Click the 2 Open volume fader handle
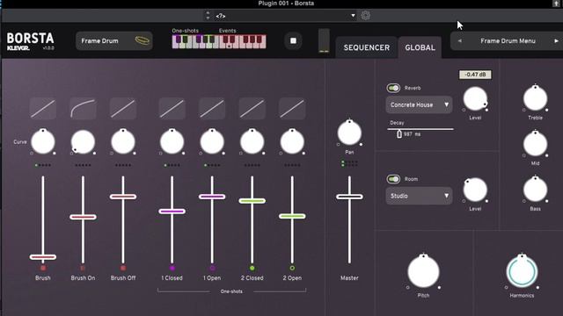 pos(292,216)
